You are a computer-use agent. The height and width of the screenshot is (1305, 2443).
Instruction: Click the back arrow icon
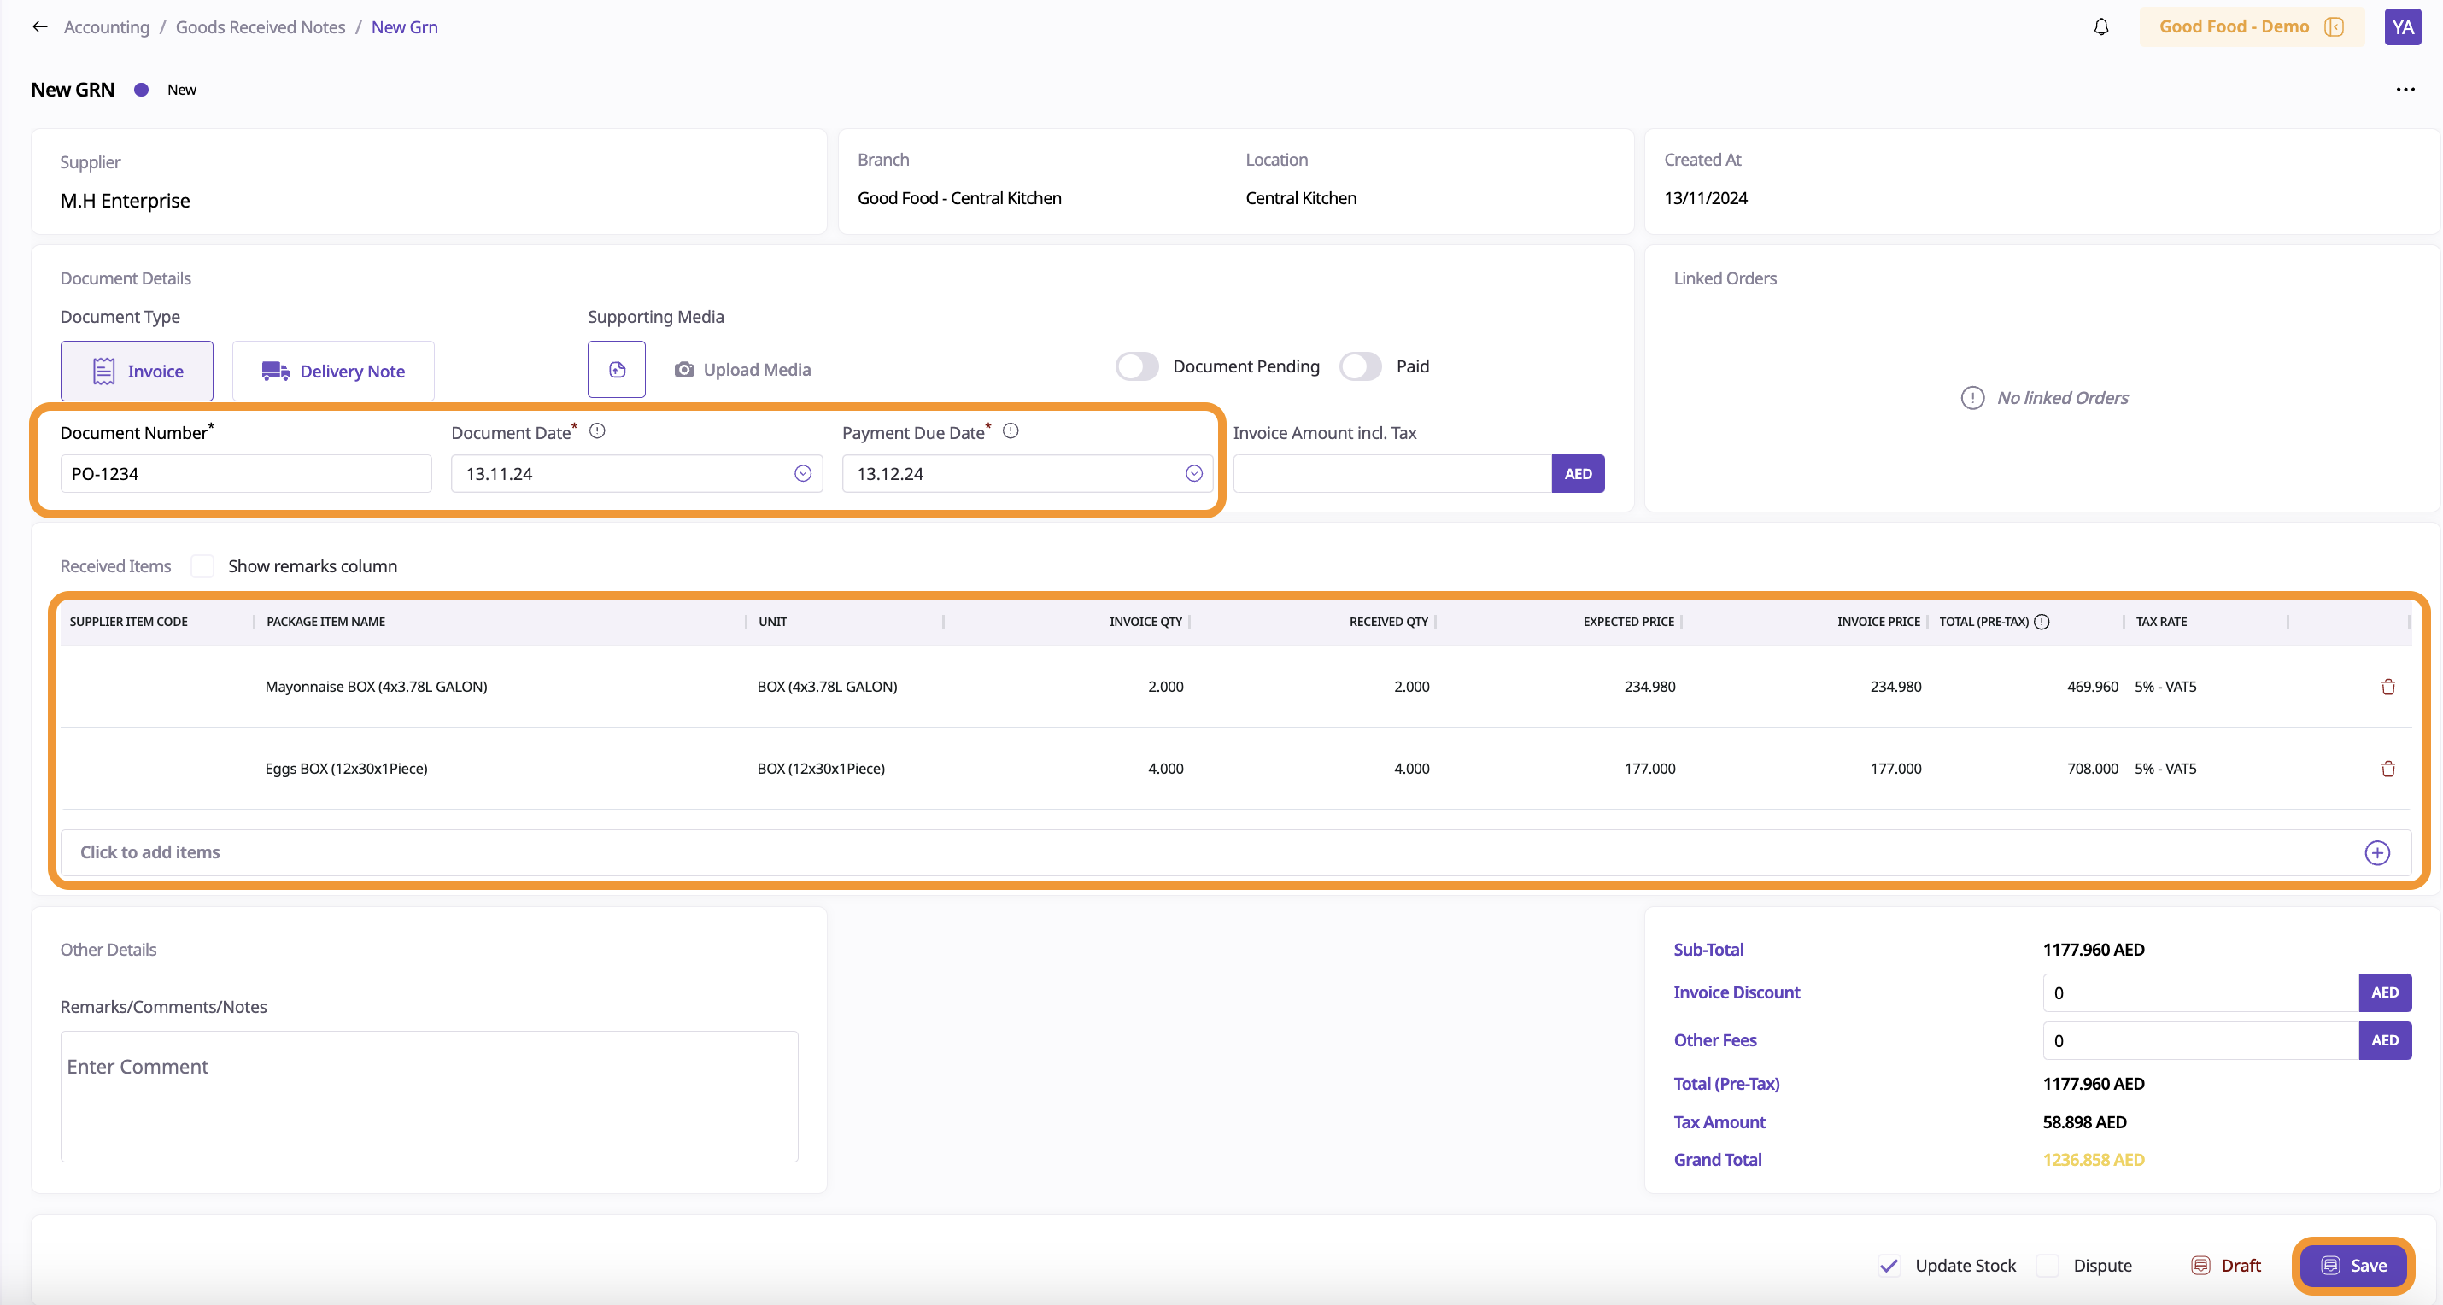click(x=40, y=26)
